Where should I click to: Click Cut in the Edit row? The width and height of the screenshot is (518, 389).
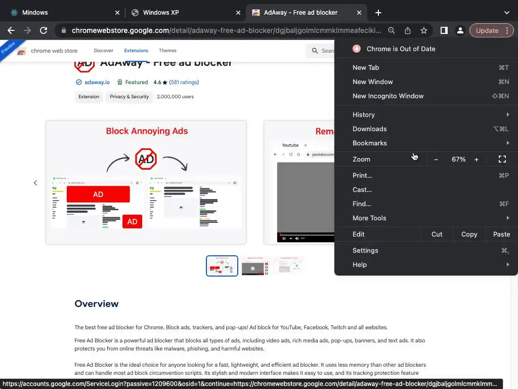tap(437, 234)
